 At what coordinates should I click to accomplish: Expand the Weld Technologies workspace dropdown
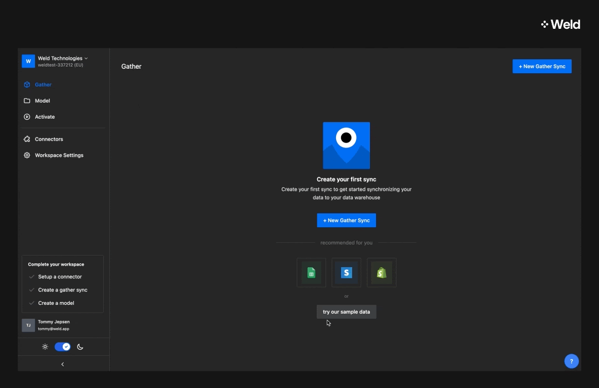(63, 58)
